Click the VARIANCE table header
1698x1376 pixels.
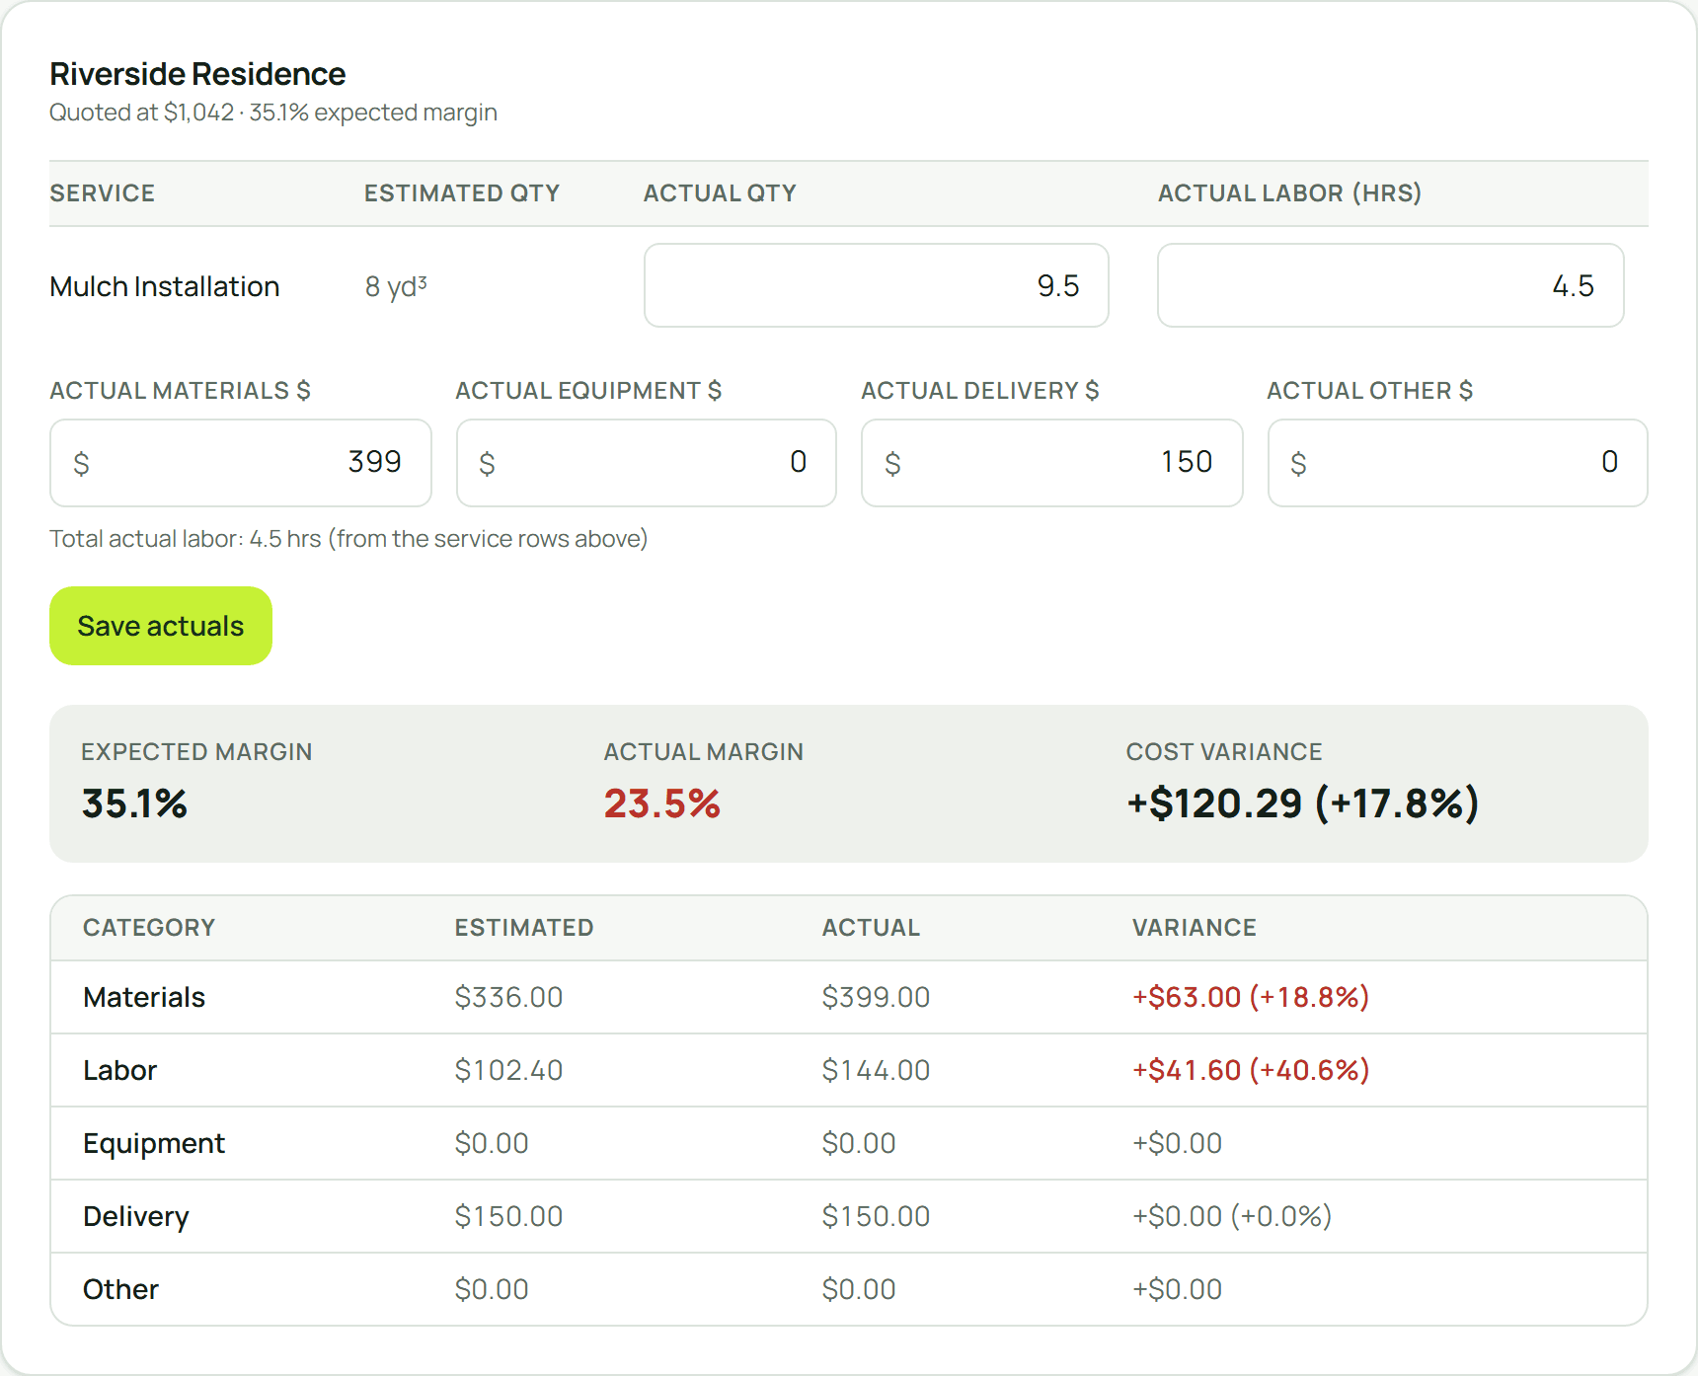coord(1195,928)
